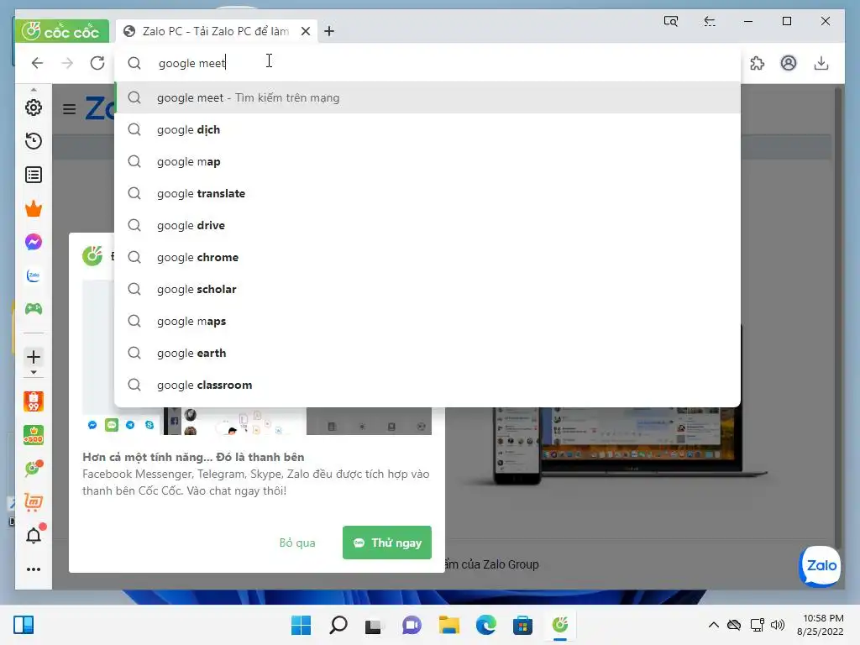Open Windows taskbar search
The width and height of the screenshot is (860, 645).
tap(338, 625)
